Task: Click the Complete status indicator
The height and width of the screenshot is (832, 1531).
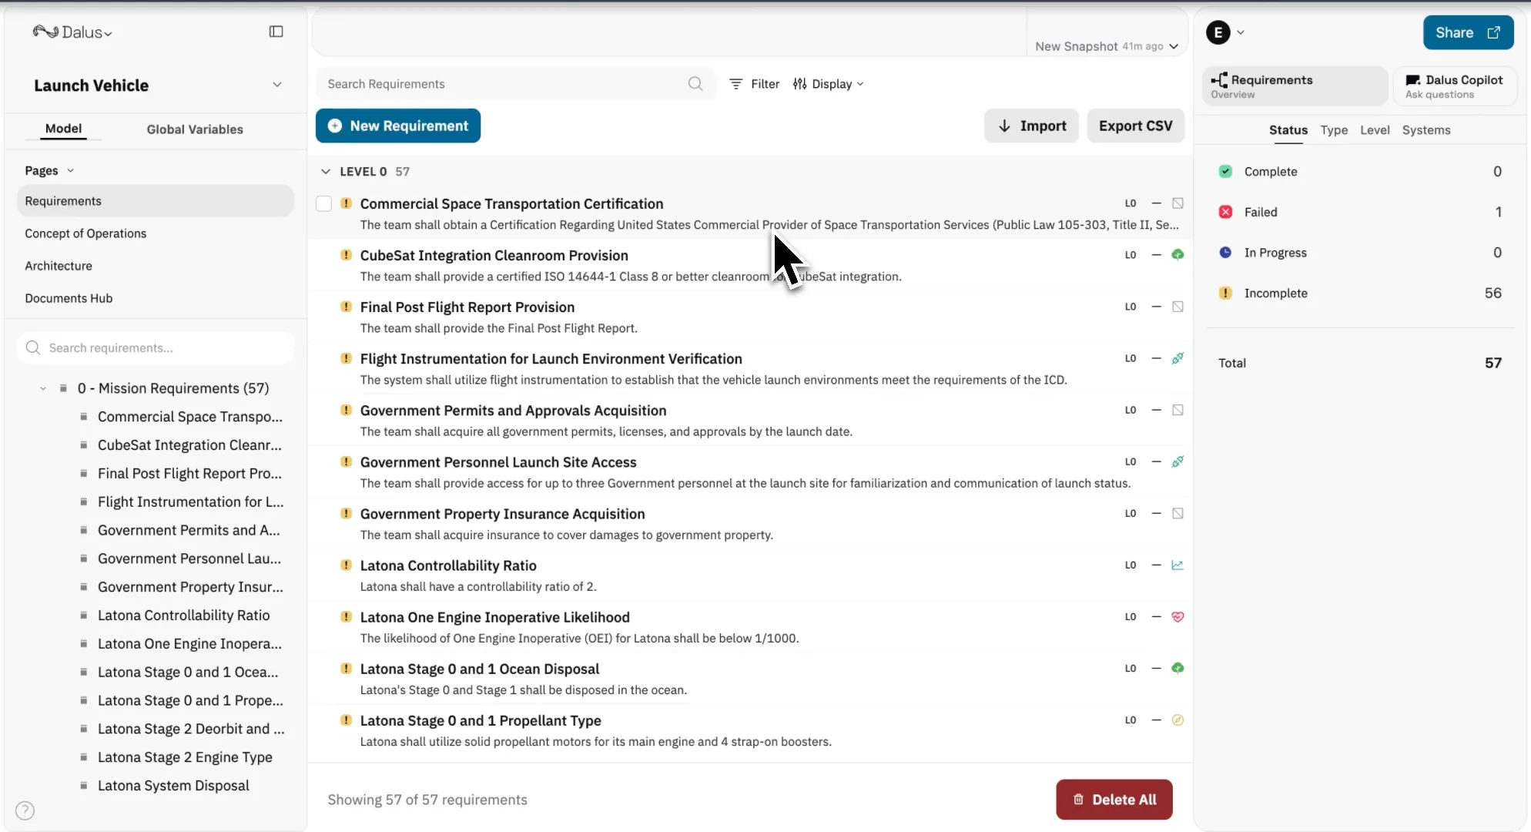Action: (x=1225, y=172)
